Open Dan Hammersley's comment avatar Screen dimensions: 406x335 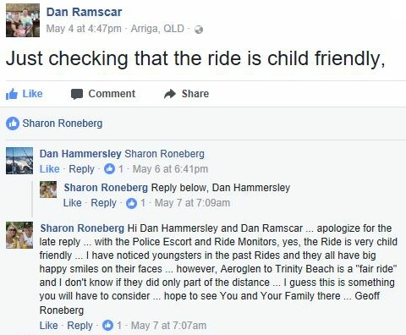19,161
